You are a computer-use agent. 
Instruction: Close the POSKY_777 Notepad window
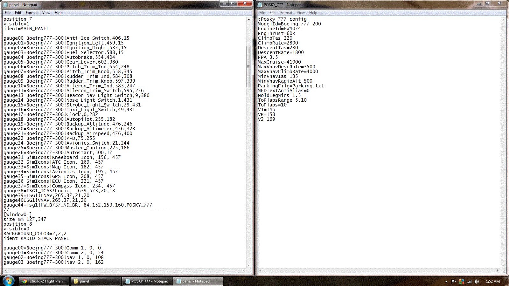(499, 3)
